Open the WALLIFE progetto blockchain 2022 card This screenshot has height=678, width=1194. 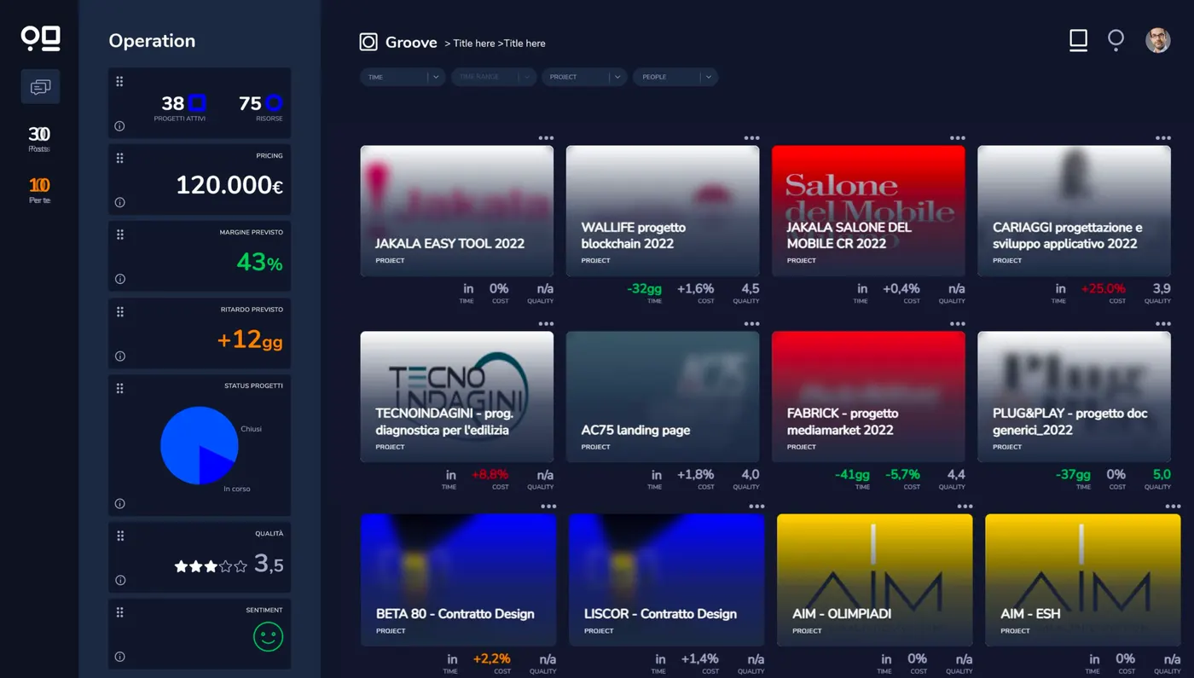663,211
